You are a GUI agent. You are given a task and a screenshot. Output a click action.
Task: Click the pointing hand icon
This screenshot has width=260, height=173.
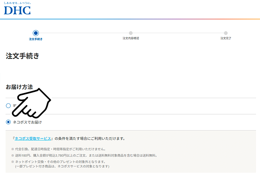(x=35, y=102)
